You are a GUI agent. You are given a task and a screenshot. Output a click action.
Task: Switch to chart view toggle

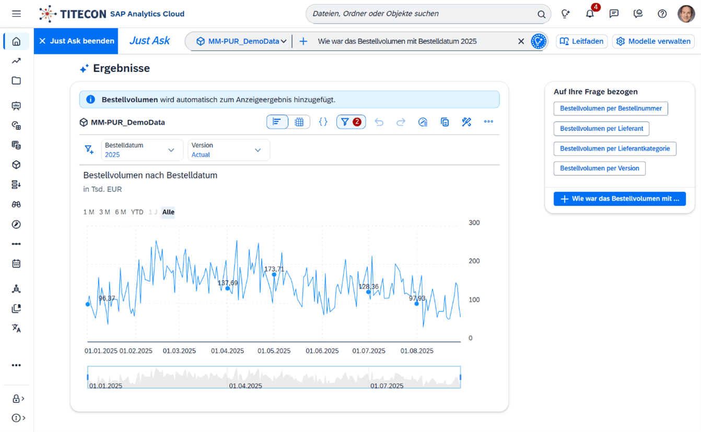click(277, 122)
